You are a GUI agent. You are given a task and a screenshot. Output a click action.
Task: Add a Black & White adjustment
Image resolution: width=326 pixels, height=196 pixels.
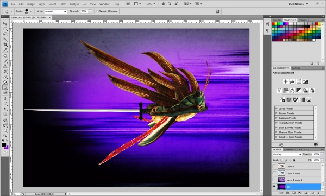coord(299,91)
